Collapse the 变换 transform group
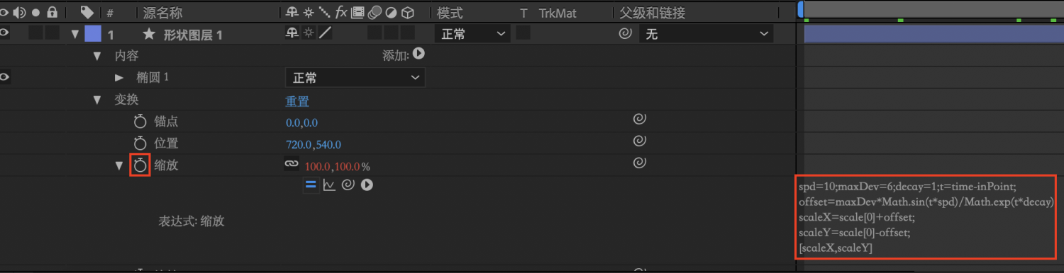This screenshot has width=1064, height=273. [98, 100]
